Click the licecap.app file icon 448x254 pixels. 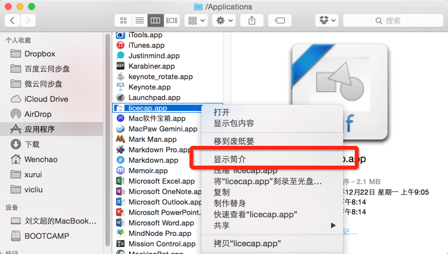coord(119,108)
